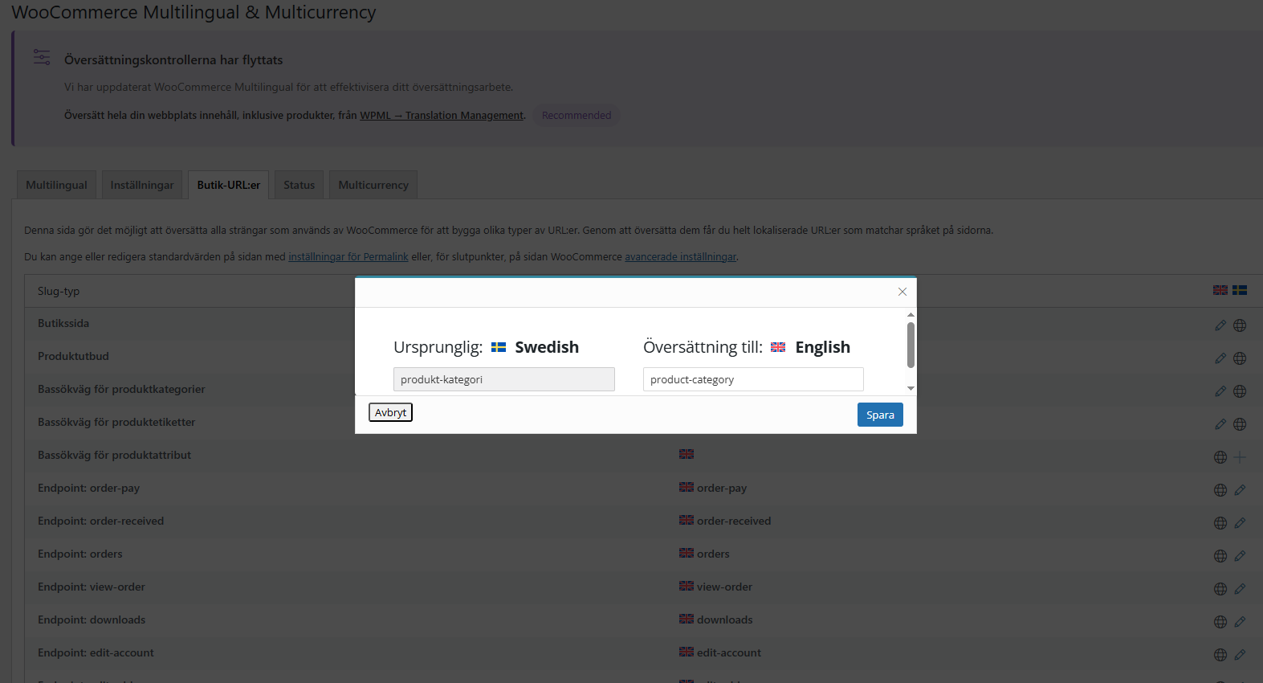
Task: Click pencil icon in Endpoint: downloads row
Action: click(1240, 622)
